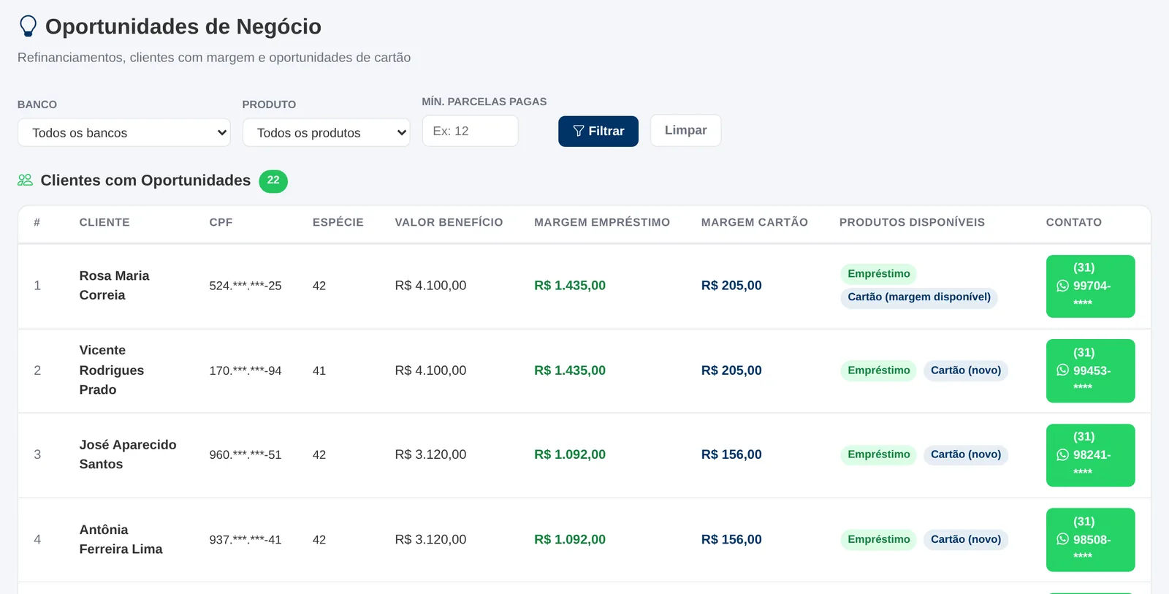
Task: Click the Produtos Disponíveis column header
Action: click(x=912, y=222)
